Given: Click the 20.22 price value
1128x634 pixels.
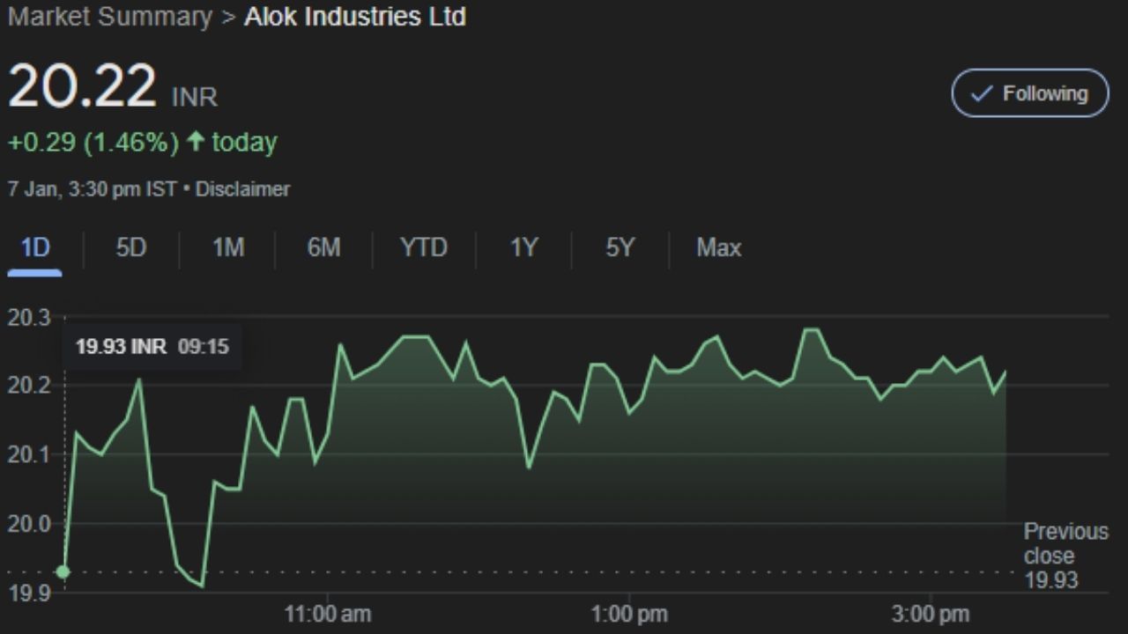Looking at the screenshot, I should [83, 87].
